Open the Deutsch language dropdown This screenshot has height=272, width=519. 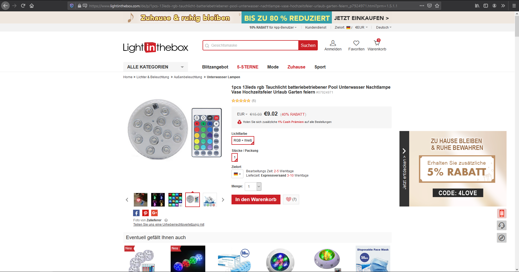[x=384, y=27]
